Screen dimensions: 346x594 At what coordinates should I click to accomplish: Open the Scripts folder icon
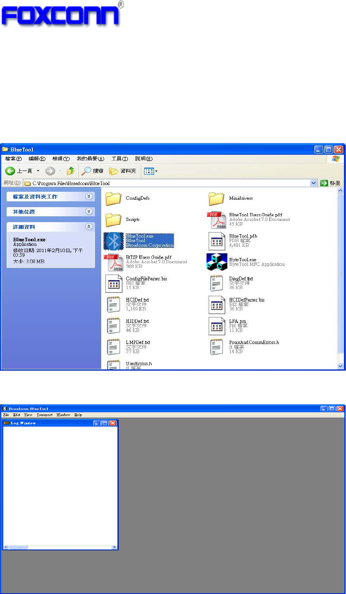tap(113, 220)
